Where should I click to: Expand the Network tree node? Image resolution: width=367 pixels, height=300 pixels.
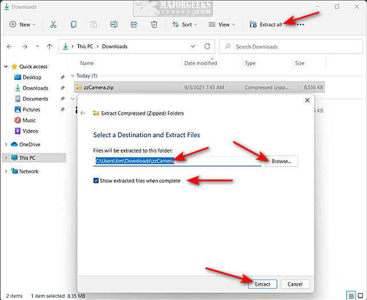tap(6, 172)
